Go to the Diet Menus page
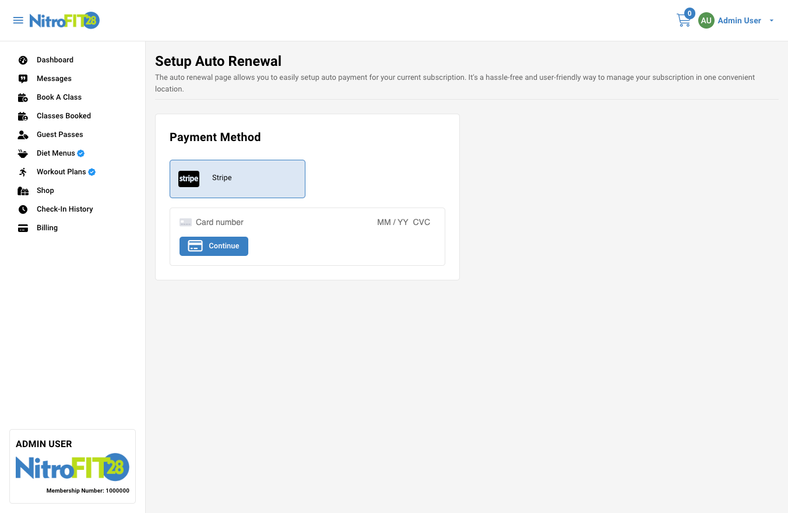Screen dimensions: 788x513 click(56, 153)
